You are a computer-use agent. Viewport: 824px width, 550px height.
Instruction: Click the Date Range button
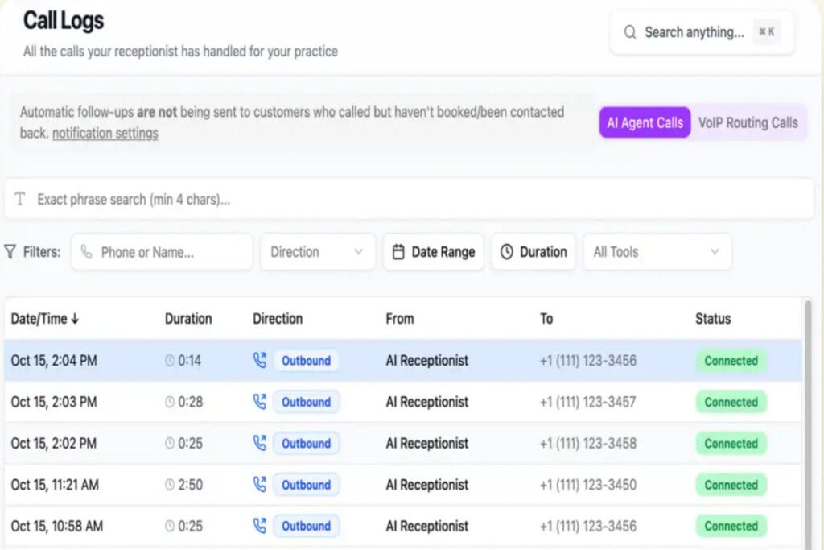pos(434,252)
